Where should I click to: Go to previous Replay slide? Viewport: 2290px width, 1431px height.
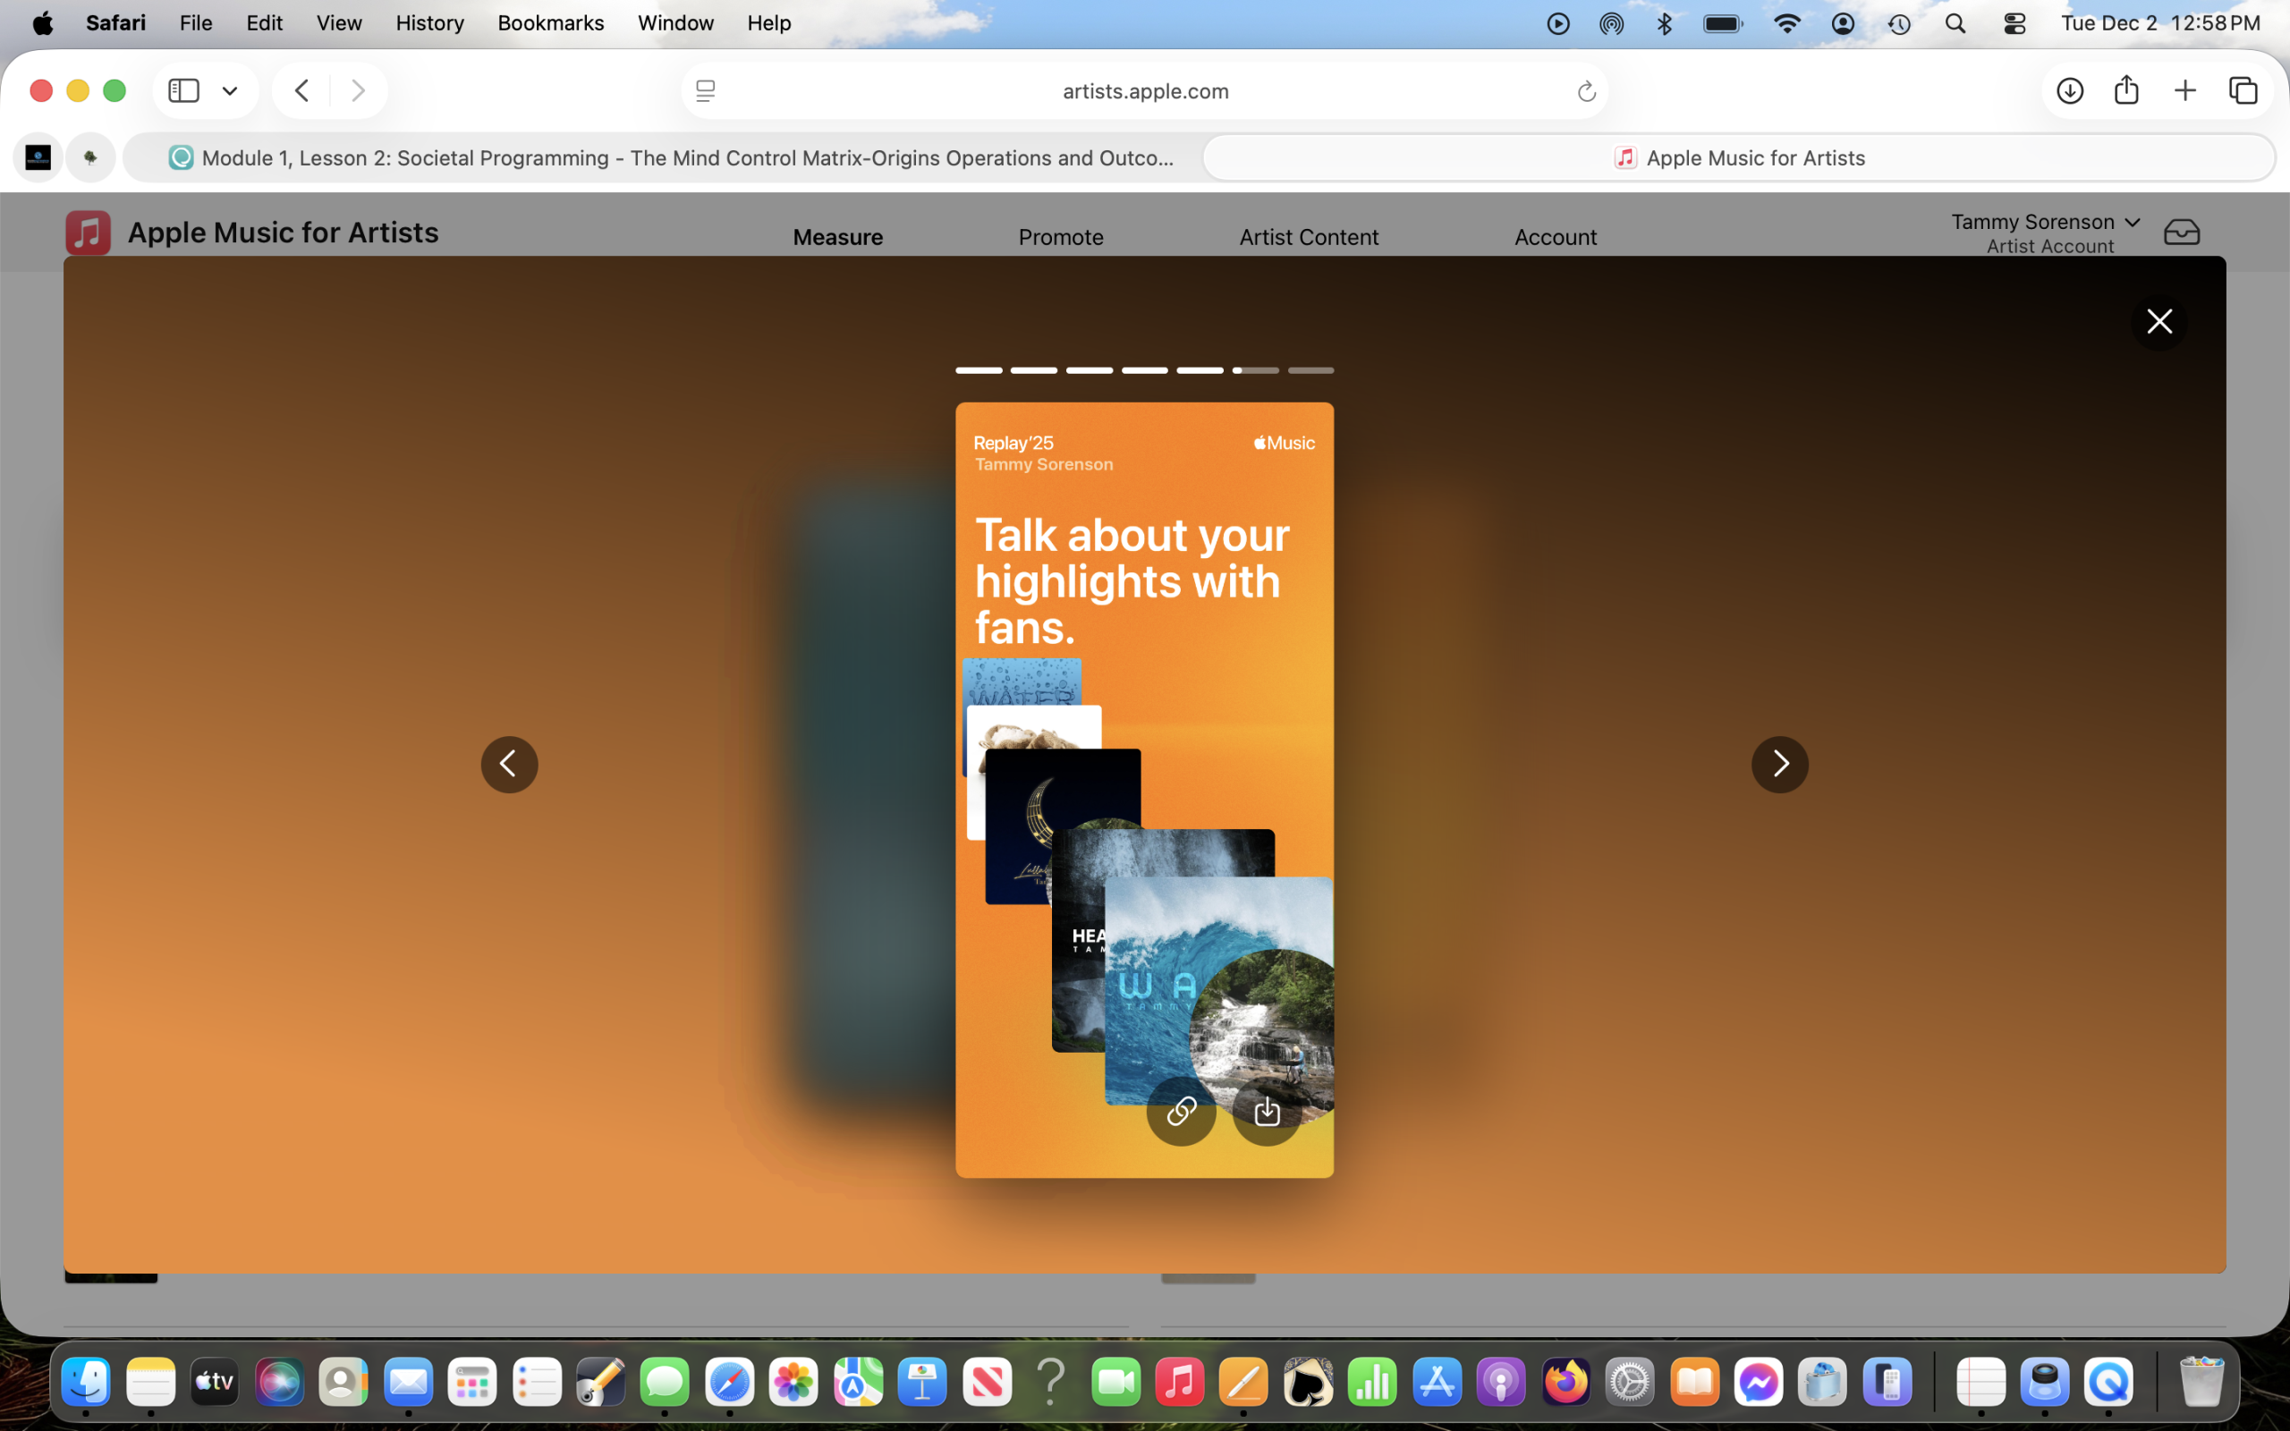coord(509,764)
